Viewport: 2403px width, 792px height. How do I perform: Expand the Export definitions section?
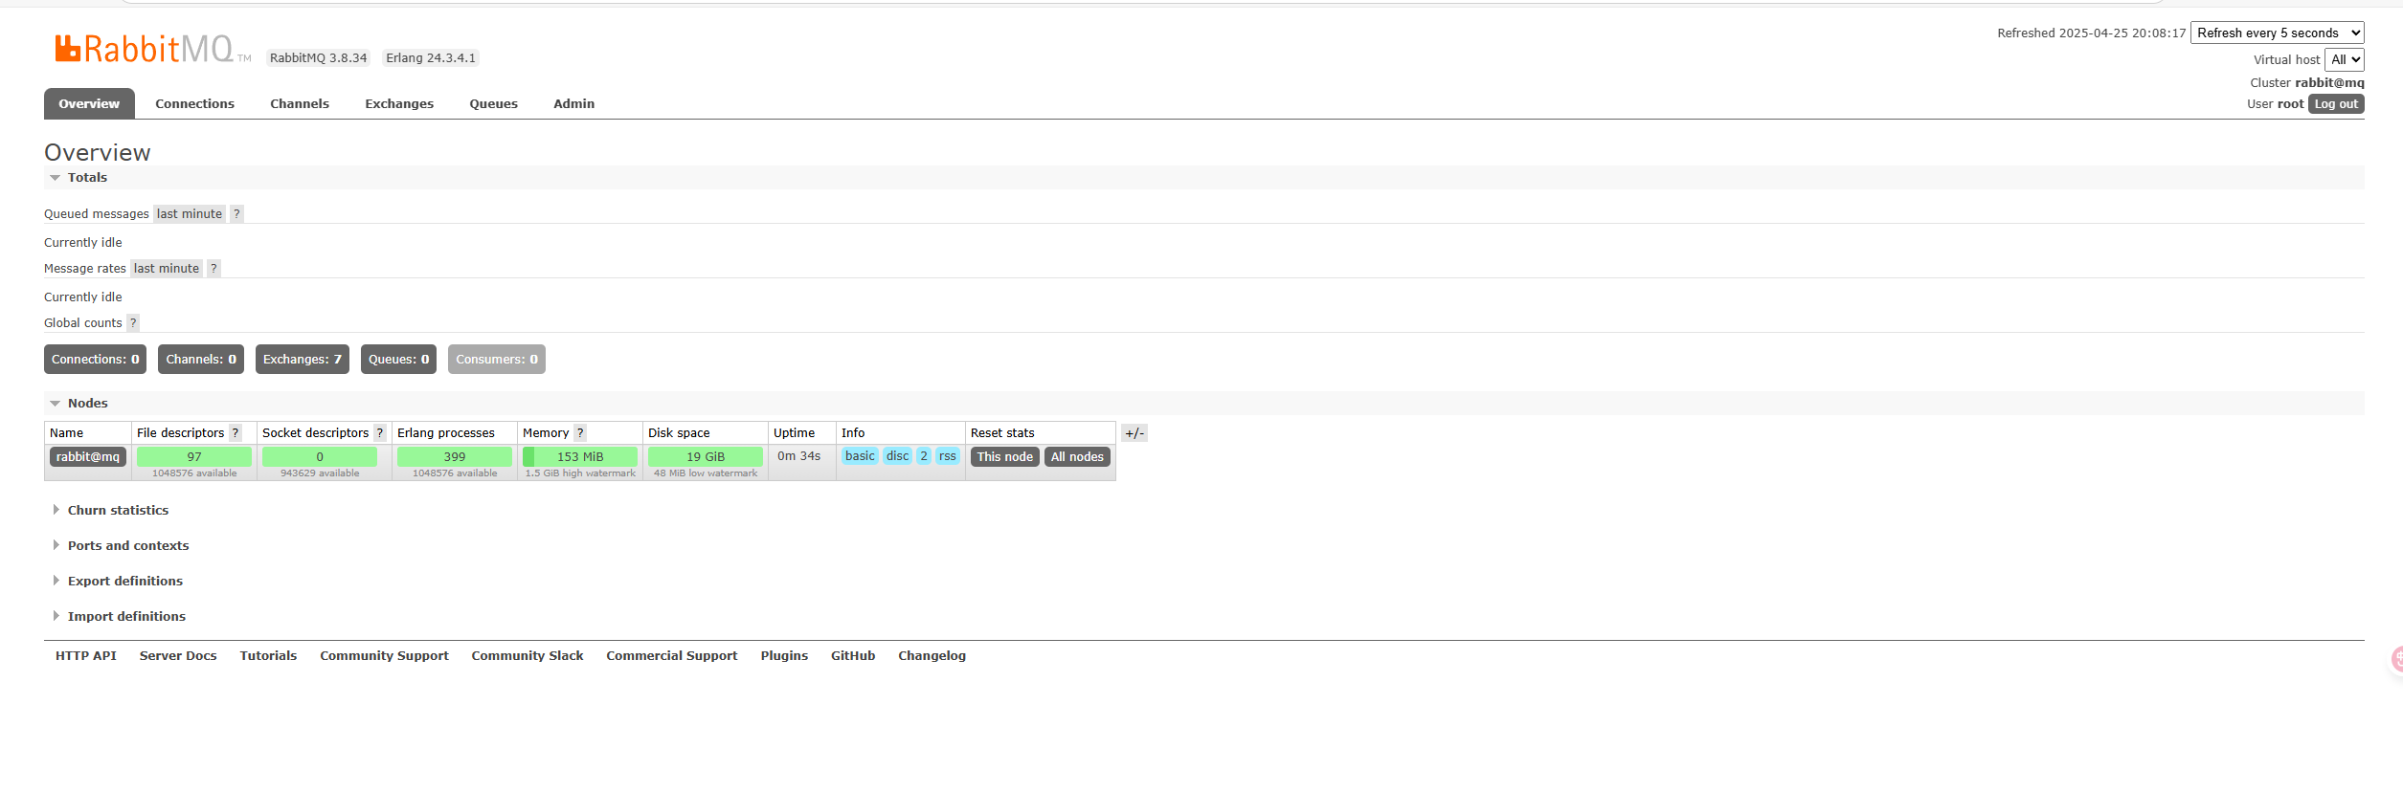(x=124, y=582)
